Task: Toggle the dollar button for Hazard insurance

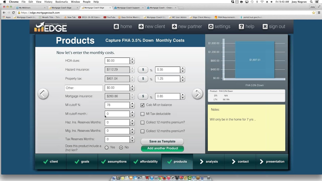Action: (143, 70)
